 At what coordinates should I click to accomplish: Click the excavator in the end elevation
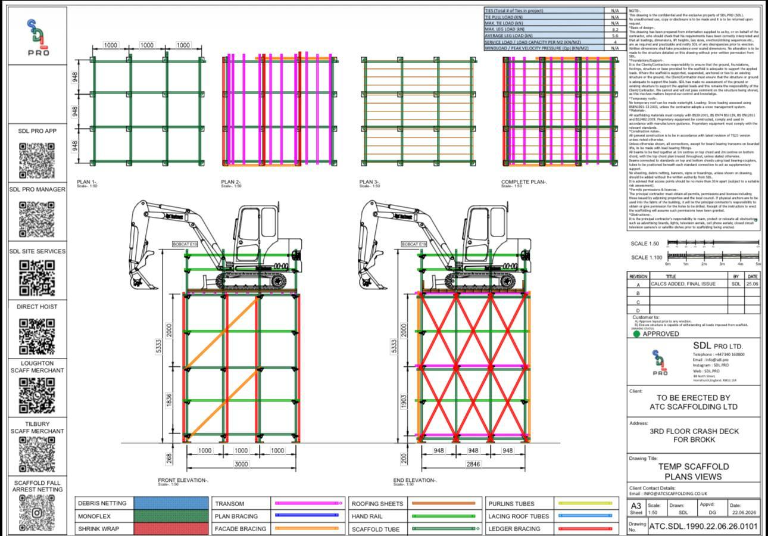tap(447, 245)
